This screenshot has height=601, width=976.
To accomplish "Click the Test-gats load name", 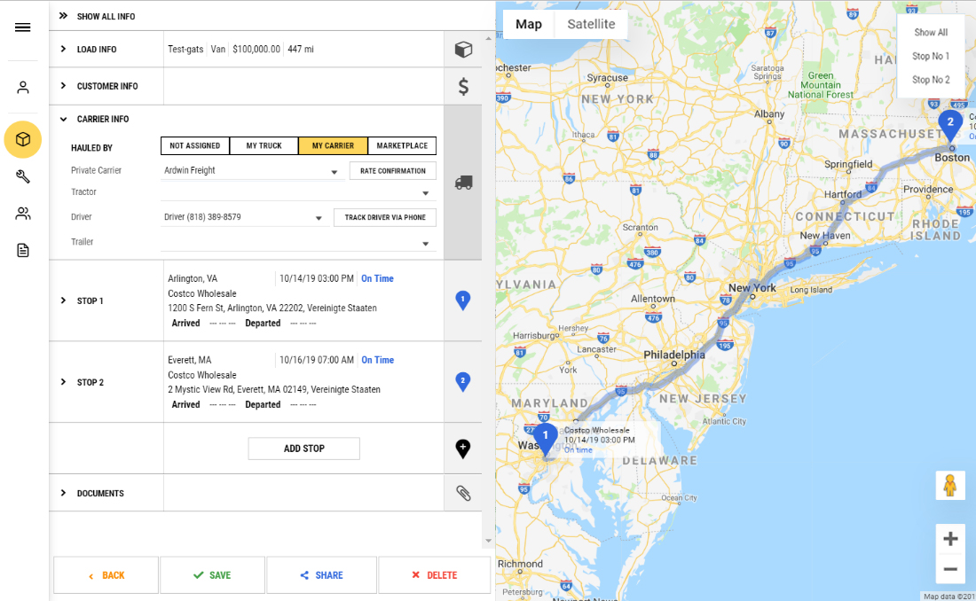I will (185, 49).
